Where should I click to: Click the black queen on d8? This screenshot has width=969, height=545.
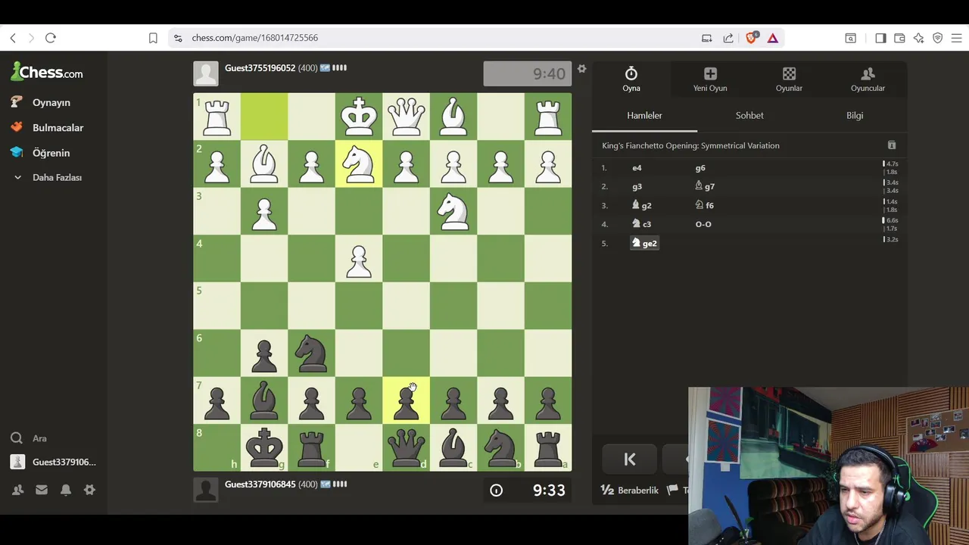[x=406, y=448]
